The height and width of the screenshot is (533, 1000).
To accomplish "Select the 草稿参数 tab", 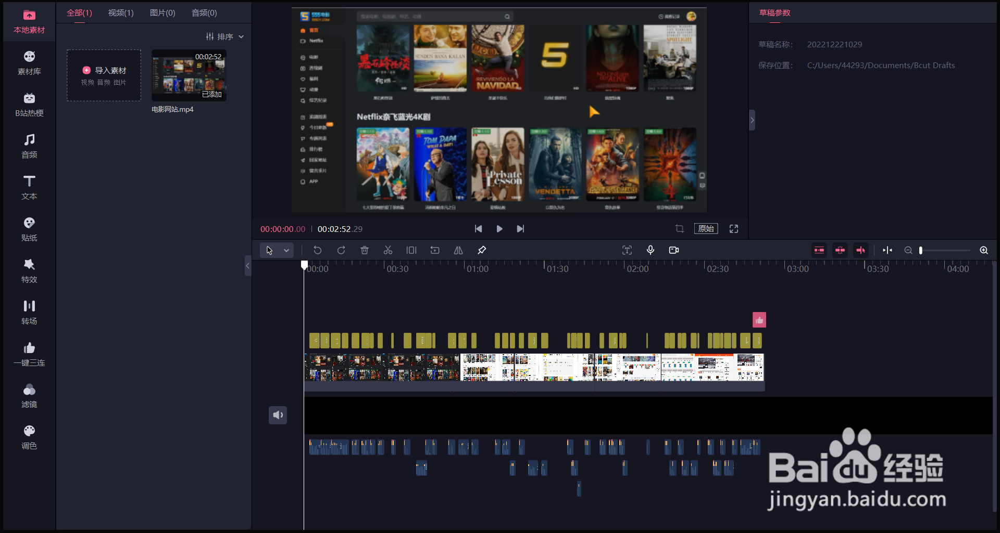I will [x=775, y=13].
